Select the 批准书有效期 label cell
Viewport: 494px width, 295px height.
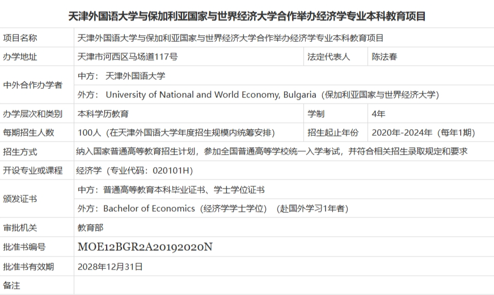point(37,266)
